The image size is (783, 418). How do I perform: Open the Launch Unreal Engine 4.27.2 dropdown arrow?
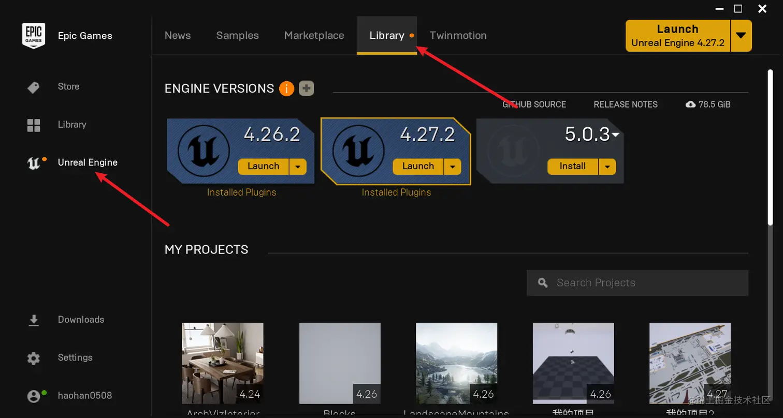[x=741, y=36]
